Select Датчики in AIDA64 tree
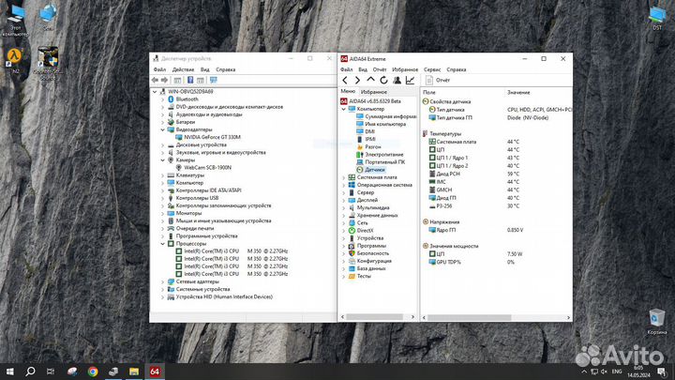This screenshot has width=675, height=380. coord(374,170)
